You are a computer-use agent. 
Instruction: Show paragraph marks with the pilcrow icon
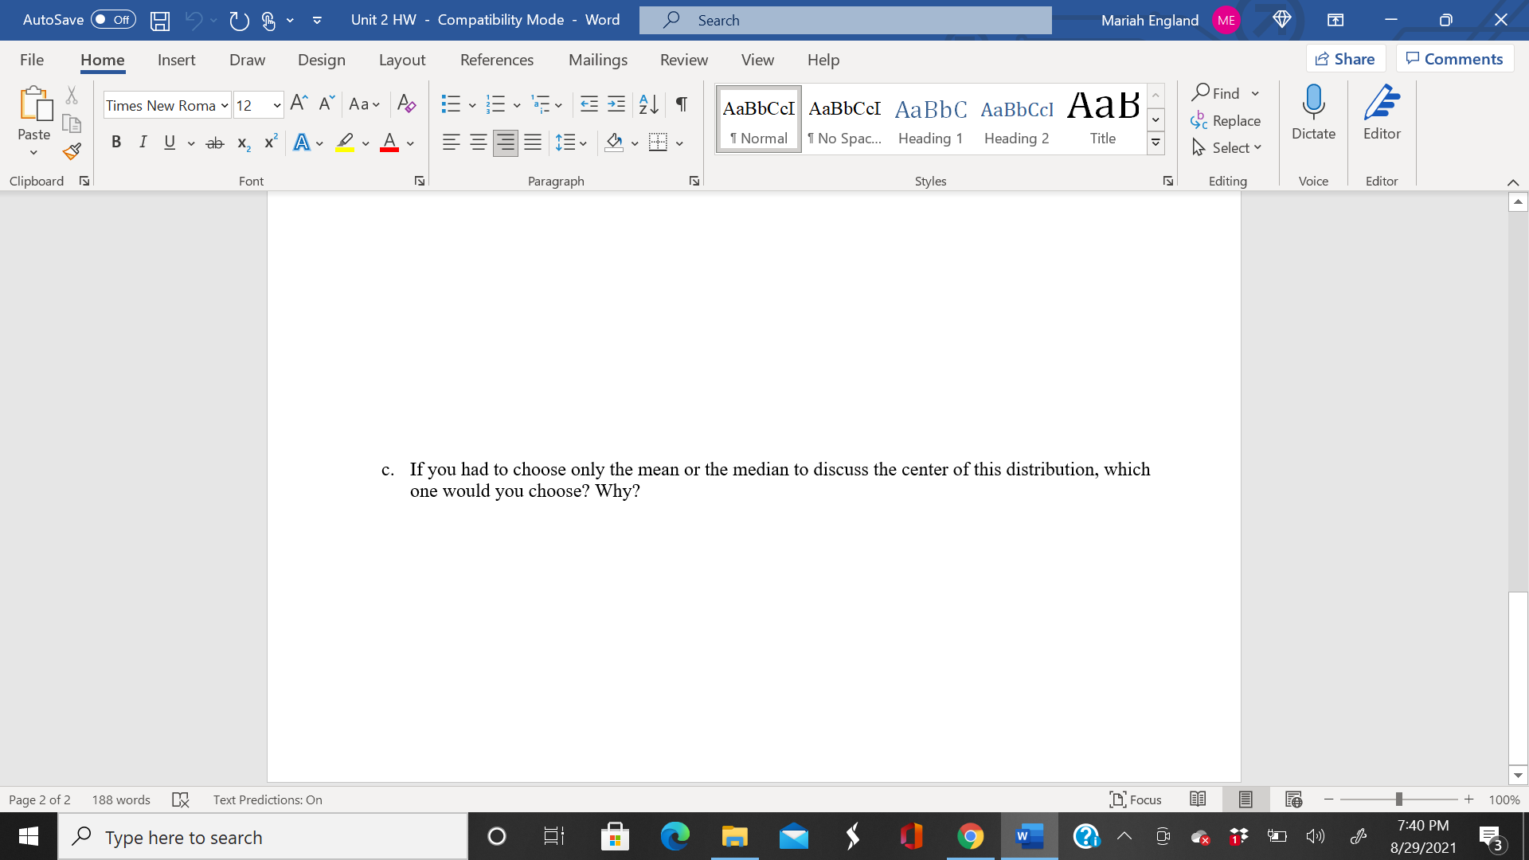point(680,104)
